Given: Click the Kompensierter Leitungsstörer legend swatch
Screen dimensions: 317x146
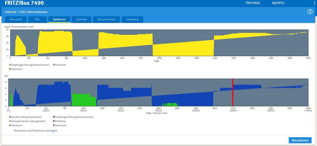Looking at the screenshot, I should click(x=10, y=121).
